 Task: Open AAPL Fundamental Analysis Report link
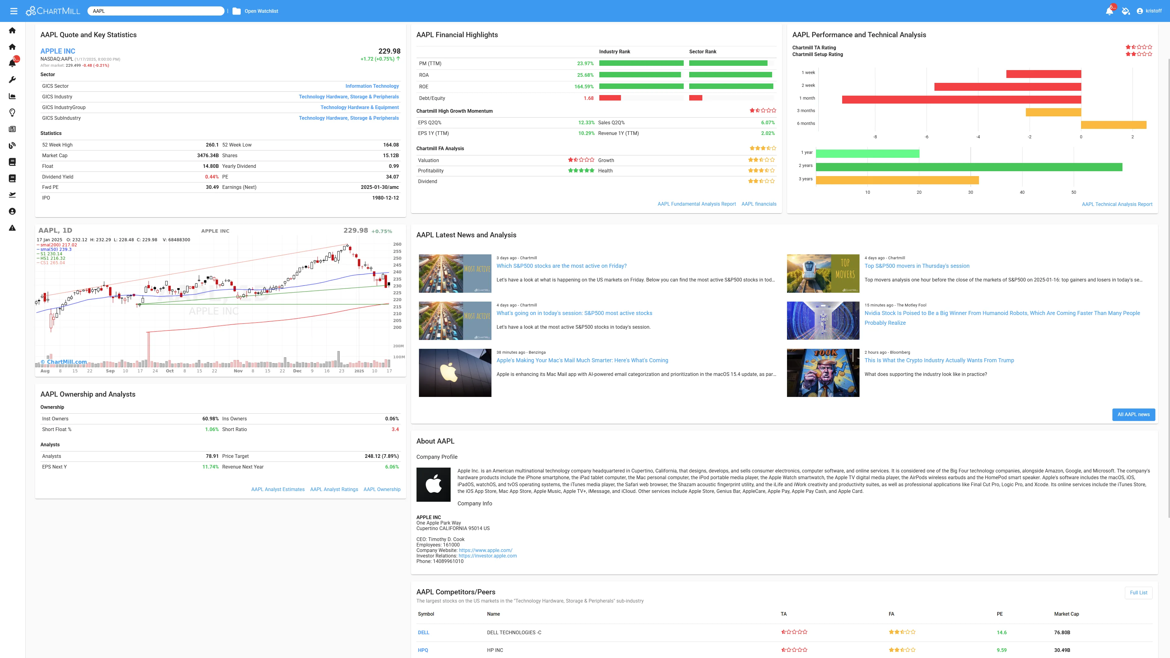click(696, 204)
